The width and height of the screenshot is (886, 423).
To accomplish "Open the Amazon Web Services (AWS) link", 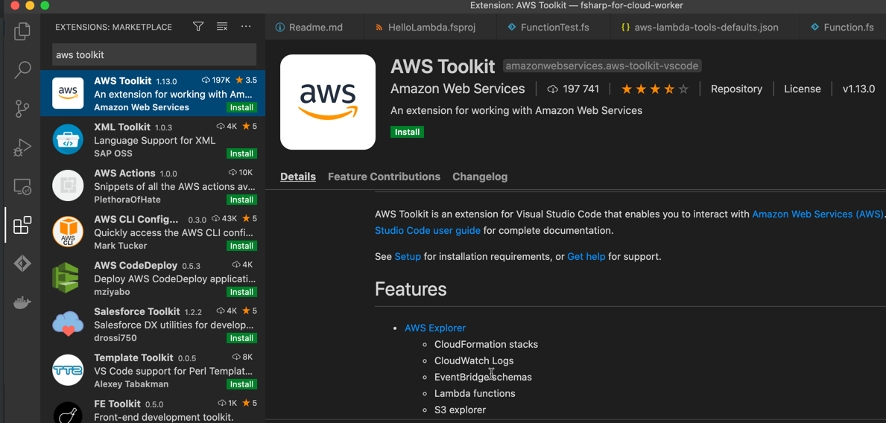I will (x=817, y=214).
